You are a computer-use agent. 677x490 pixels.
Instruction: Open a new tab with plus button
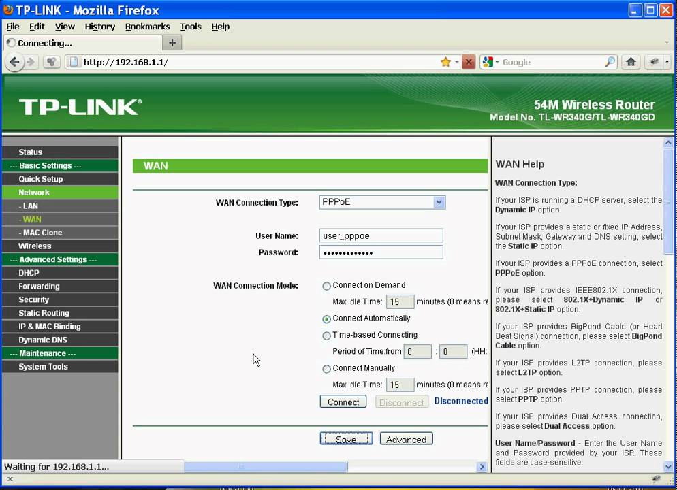coord(172,43)
